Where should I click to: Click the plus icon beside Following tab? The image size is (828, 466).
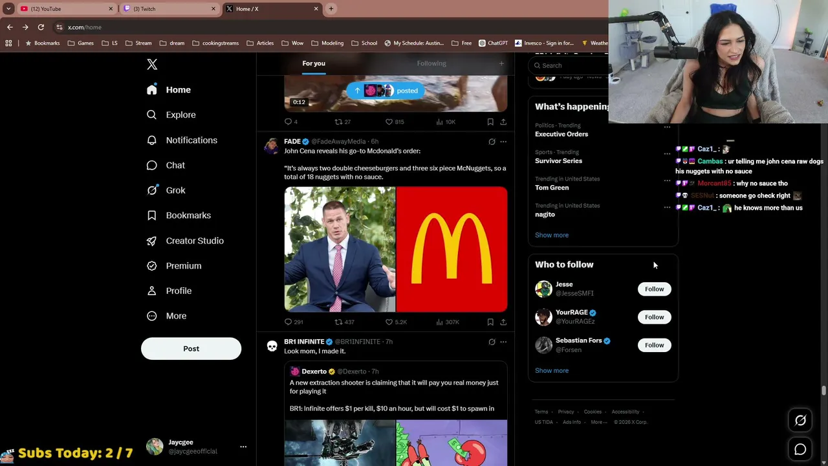(x=501, y=63)
